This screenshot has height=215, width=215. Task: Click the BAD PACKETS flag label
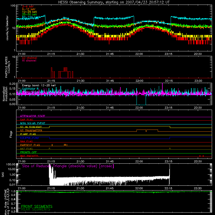pyautogui.click(x=29, y=156)
